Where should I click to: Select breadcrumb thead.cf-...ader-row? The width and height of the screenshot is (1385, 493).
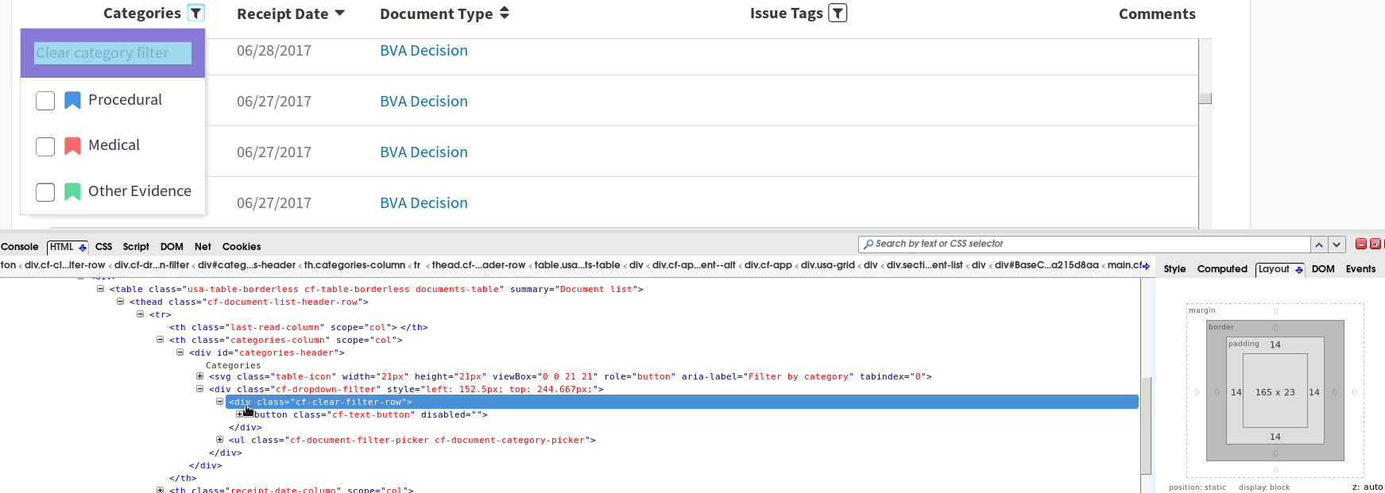(478, 265)
